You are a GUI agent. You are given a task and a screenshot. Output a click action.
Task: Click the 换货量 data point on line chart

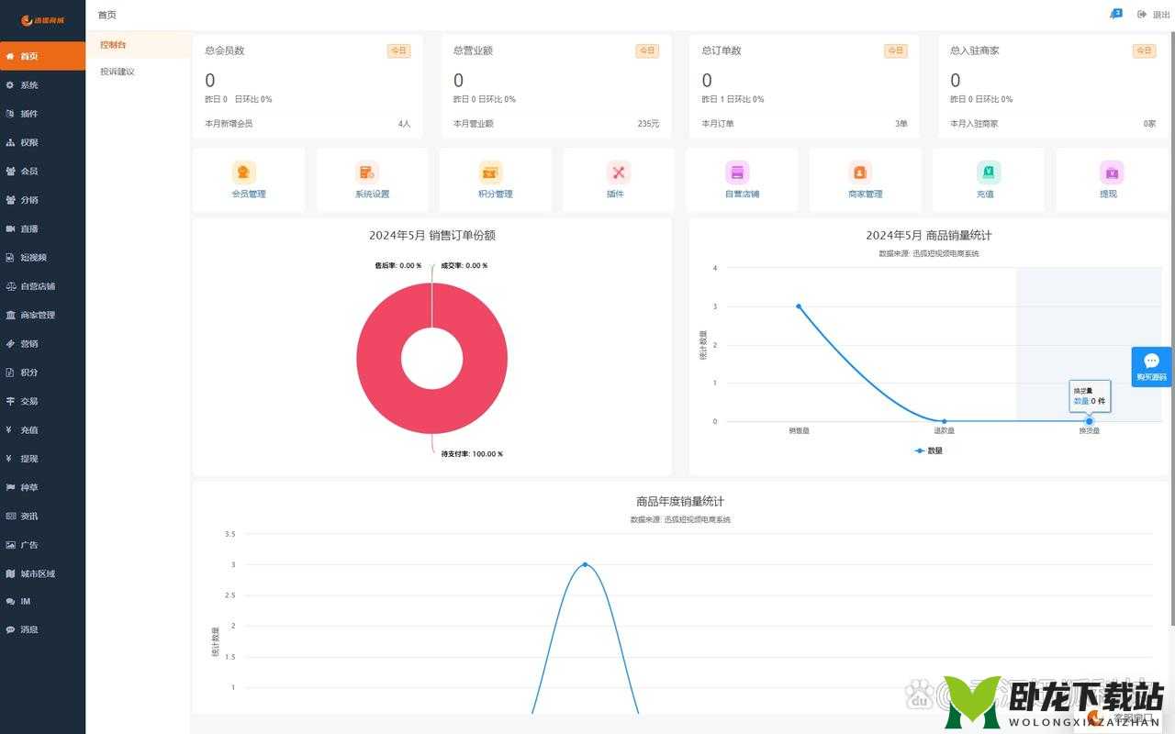click(x=1090, y=421)
